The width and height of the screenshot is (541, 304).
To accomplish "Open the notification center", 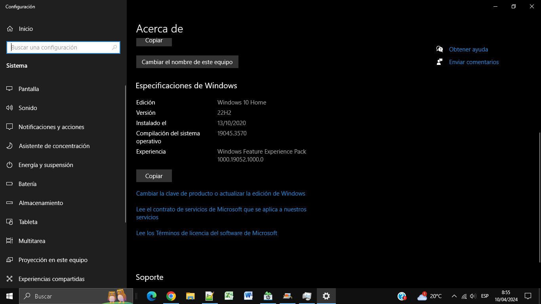I will click(528, 296).
